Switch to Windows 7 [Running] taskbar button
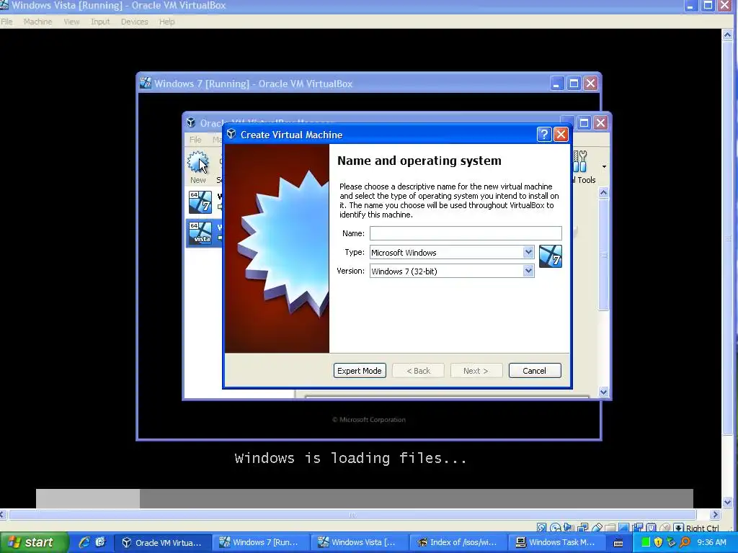The width and height of the screenshot is (738, 553). [x=261, y=542]
